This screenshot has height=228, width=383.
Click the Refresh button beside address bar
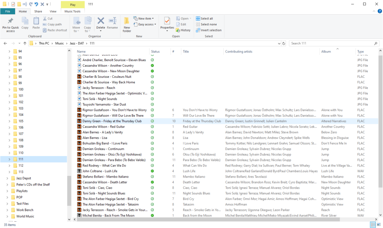[x=284, y=43]
